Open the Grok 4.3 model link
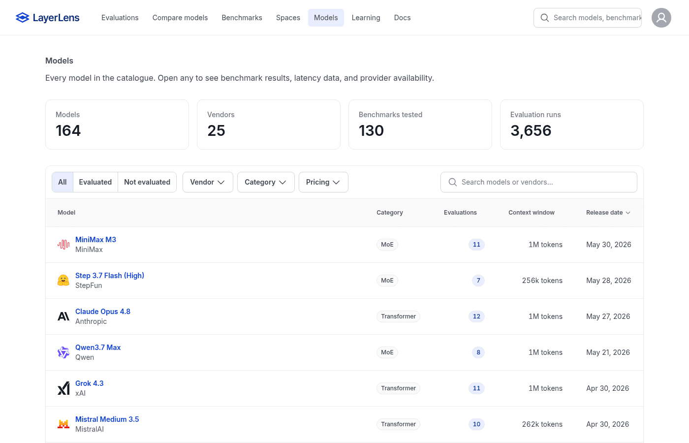 click(x=90, y=383)
